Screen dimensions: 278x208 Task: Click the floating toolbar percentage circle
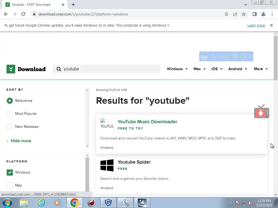pyautogui.click(x=204, y=56)
